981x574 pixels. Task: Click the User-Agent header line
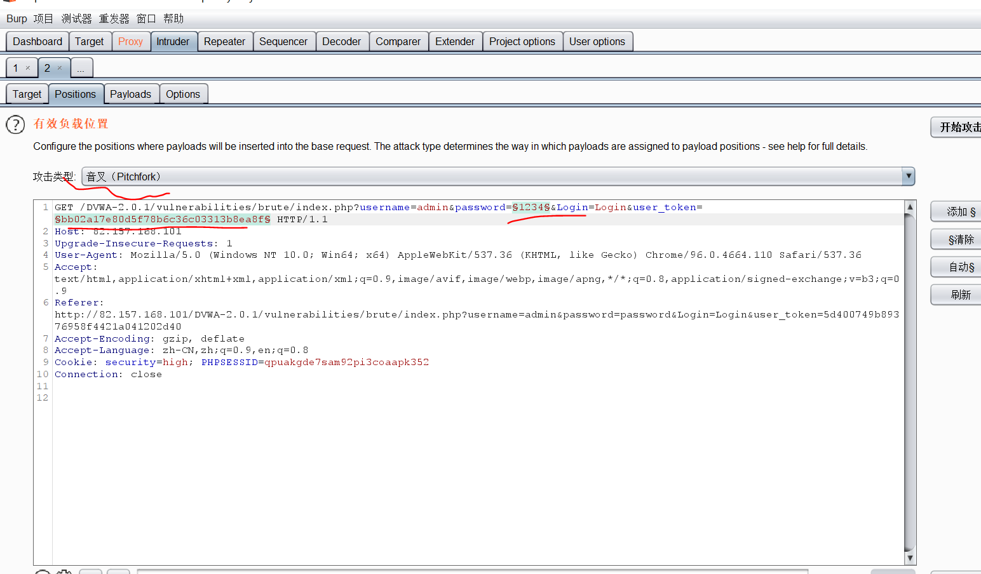point(458,255)
